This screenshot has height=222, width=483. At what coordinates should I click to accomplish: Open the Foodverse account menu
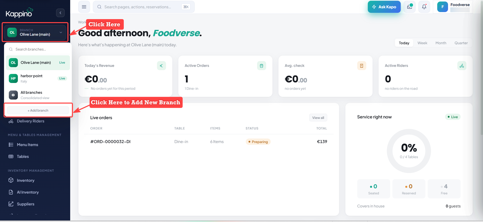point(453,7)
